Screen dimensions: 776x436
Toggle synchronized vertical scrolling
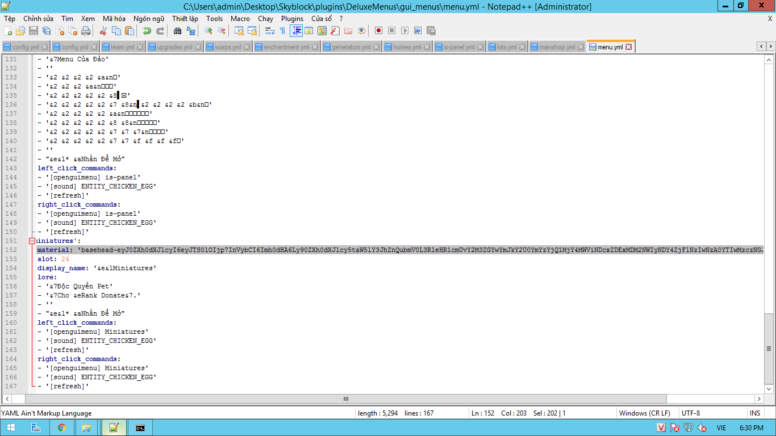click(x=239, y=31)
